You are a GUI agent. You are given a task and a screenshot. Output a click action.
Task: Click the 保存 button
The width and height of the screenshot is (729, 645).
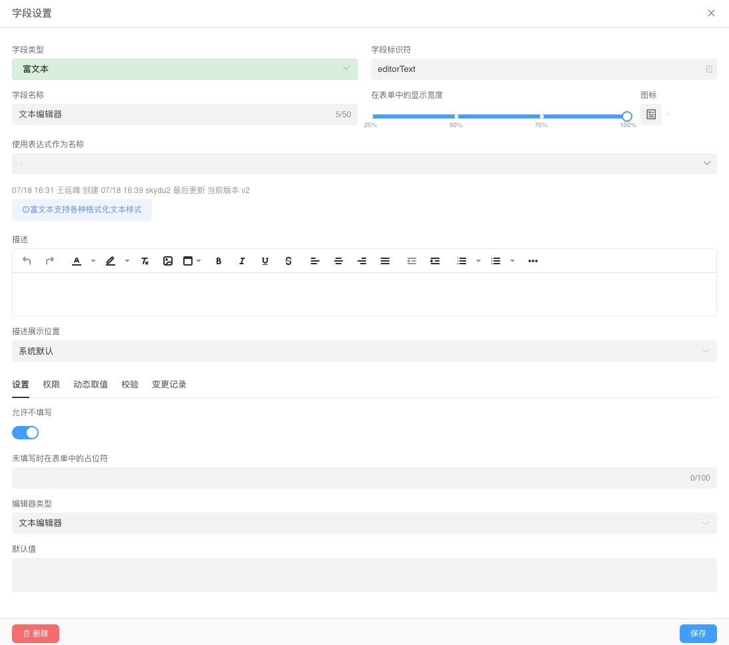[698, 634]
